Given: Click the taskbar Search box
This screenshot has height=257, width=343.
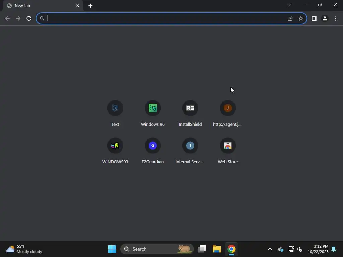Looking at the screenshot, I should pos(157,249).
